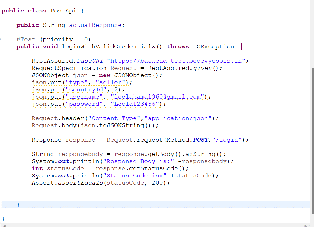Click the highlighted closing brace line
The height and width of the screenshot is (227, 314).
(x=156, y=205)
